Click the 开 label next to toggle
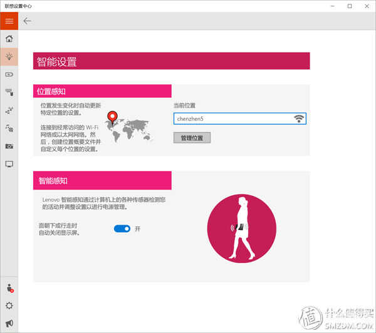The width and height of the screenshot is (376, 333). pos(137,229)
